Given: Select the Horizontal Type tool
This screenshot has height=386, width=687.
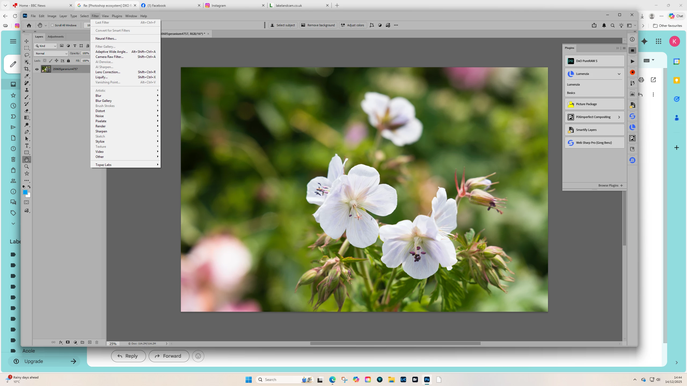Looking at the screenshot, I should point(27,146).
